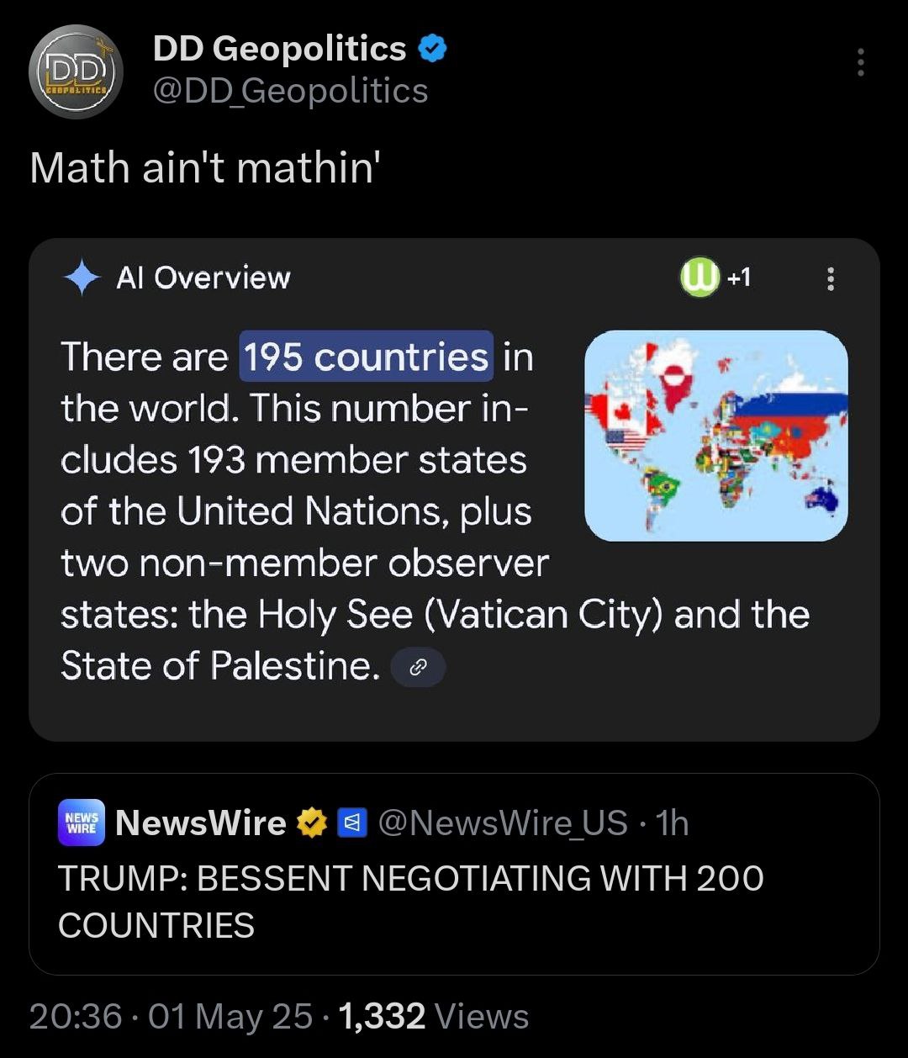
Task: Click DD Geopolitics blue verified badge
Action: tap(432, 50)
